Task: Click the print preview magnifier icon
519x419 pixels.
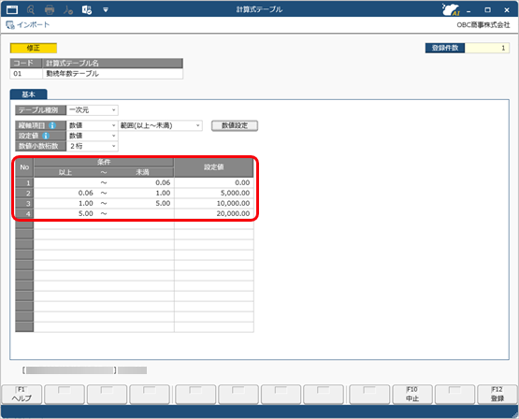Action: click(31, 10)
